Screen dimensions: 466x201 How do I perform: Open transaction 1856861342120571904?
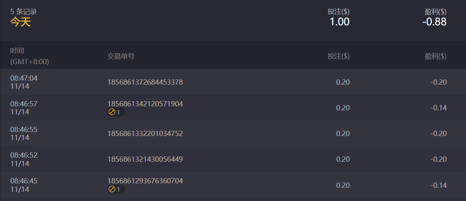click(x=145, y=104)
